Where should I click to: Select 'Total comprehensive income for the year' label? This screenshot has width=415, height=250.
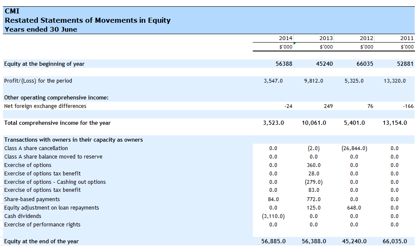click(57, 123)
